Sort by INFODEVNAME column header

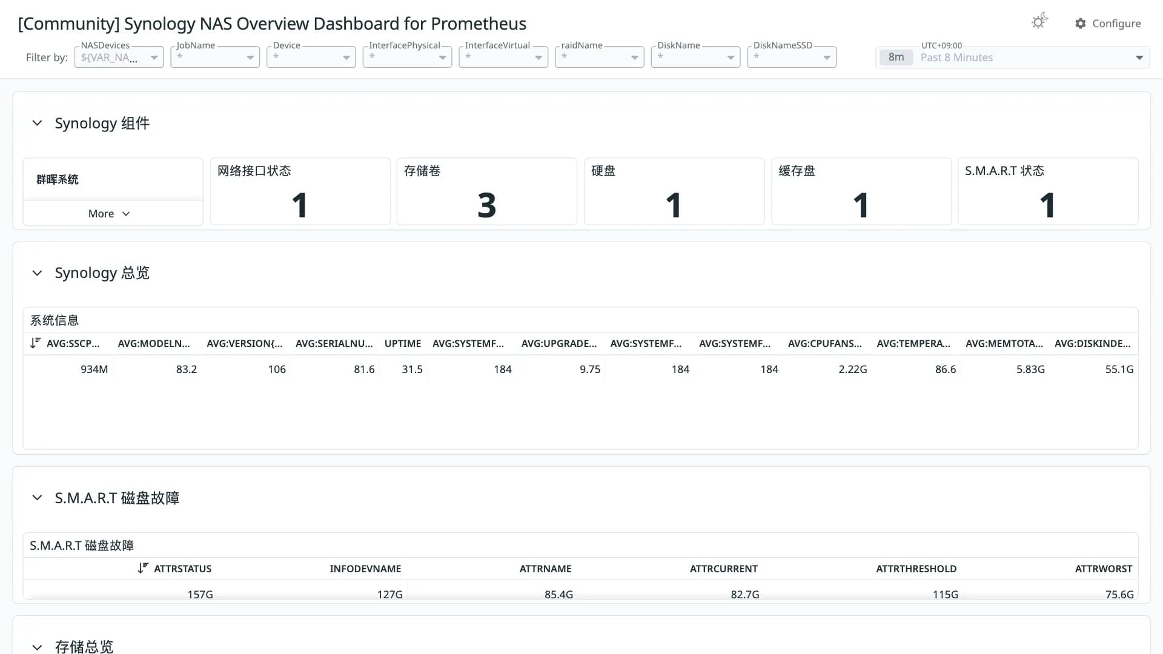[x=365, y=569]
